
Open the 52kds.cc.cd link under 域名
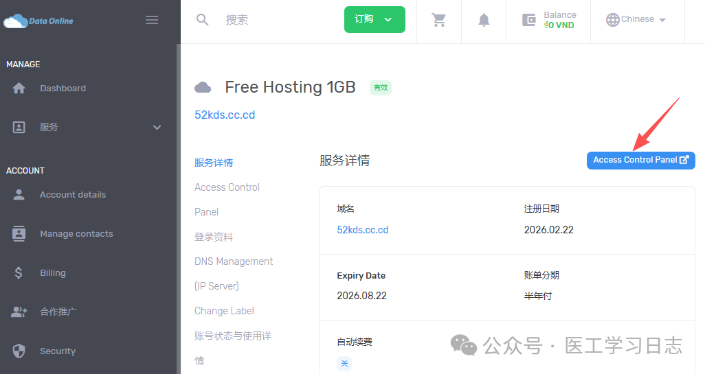point(362,230)
